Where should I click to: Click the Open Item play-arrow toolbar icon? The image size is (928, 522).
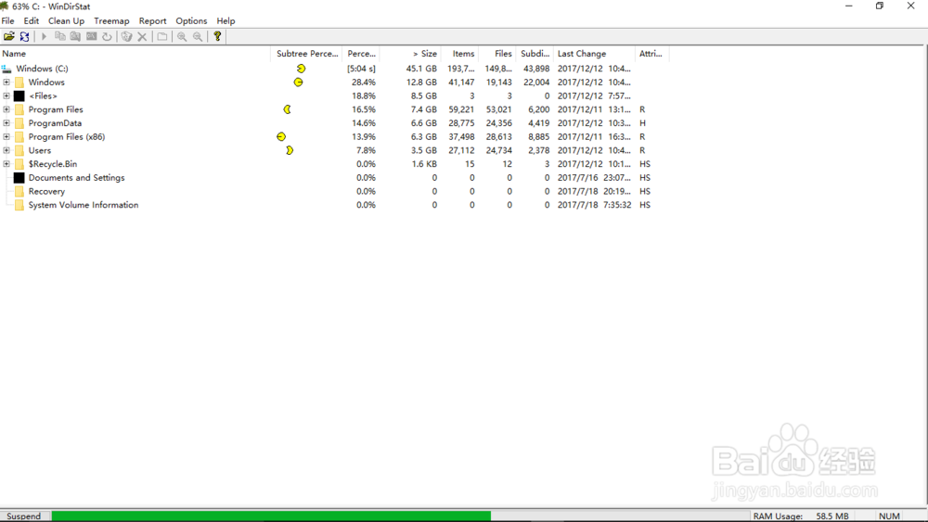click(x=44, y=37)
